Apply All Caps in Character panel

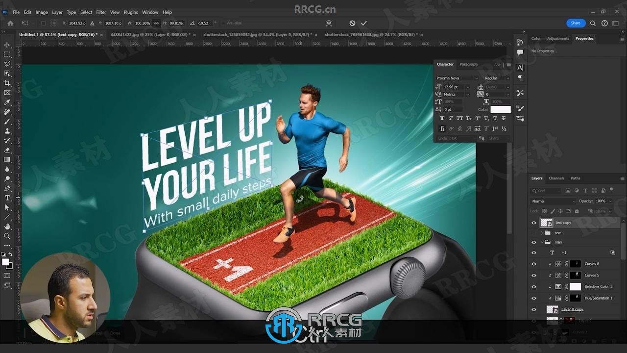pyautogui.click(x=459, y=118)
